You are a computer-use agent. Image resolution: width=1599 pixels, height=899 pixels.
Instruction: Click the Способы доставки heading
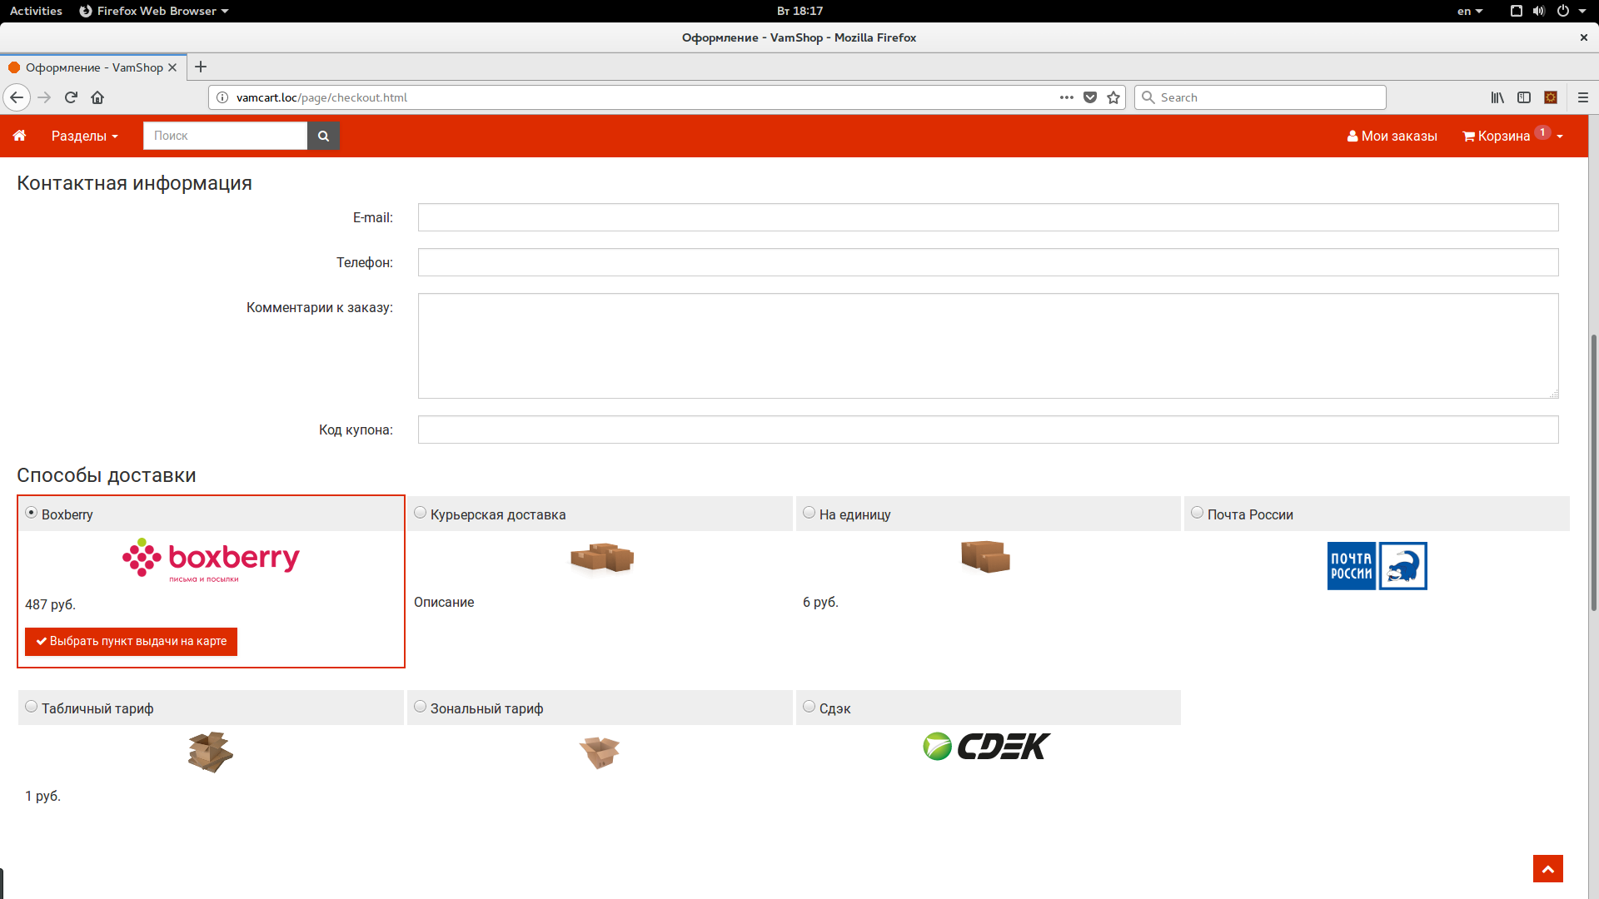(x=107, y=475)
